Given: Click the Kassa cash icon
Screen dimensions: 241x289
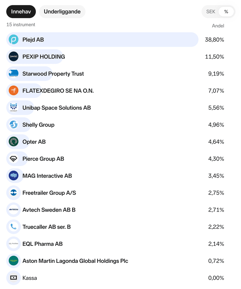Looking at the screenshot, I should click(x=14, y=278).
